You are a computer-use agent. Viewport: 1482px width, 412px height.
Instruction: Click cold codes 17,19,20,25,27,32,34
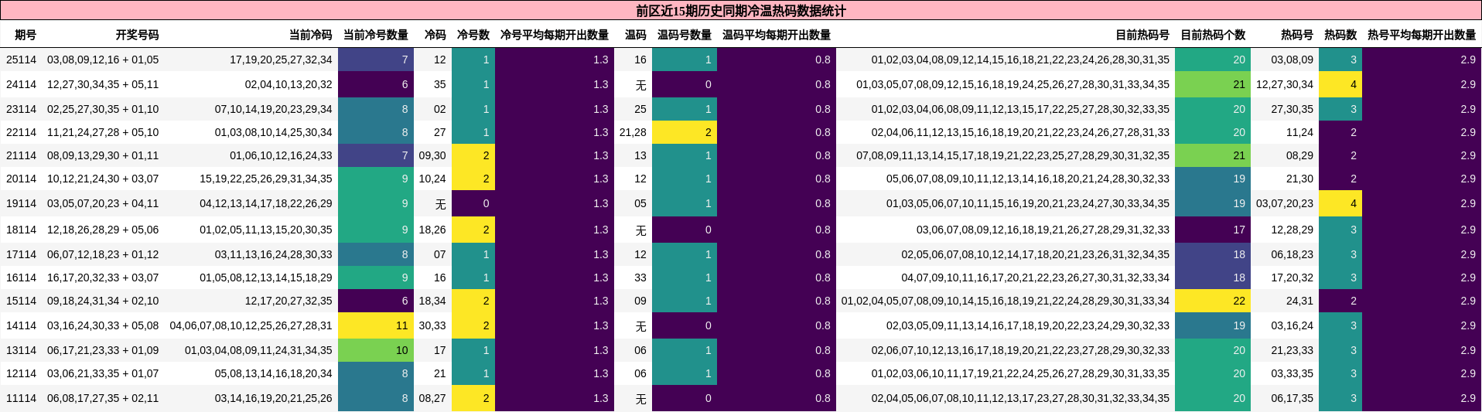pyautogui.click(x=281, y=60)
